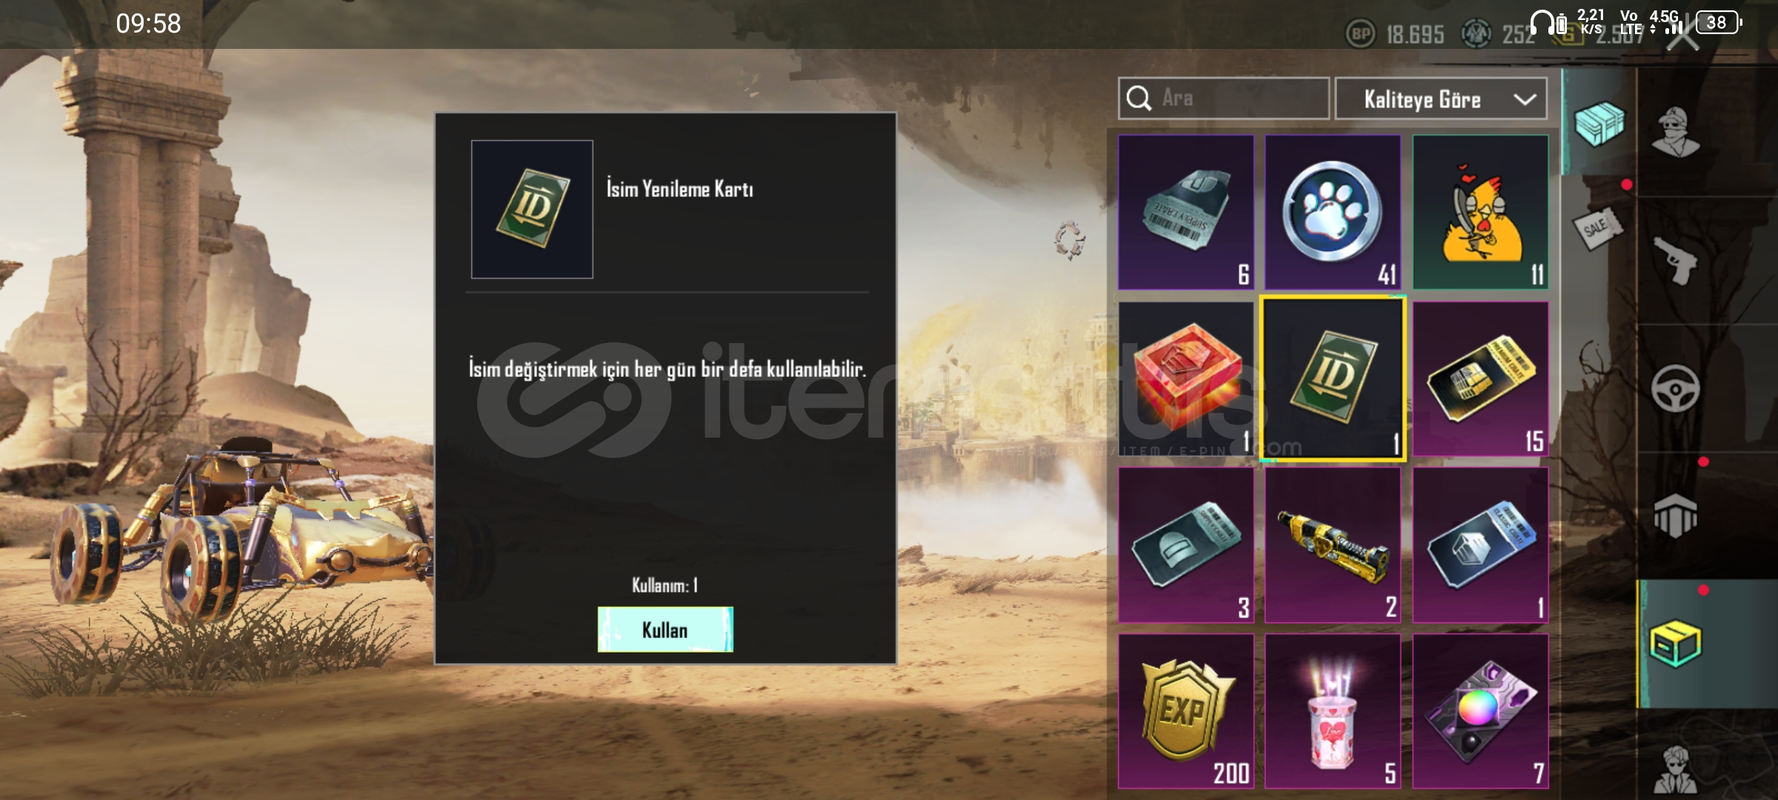
Task: Click the Ara search field
Action: [1223, 99]
